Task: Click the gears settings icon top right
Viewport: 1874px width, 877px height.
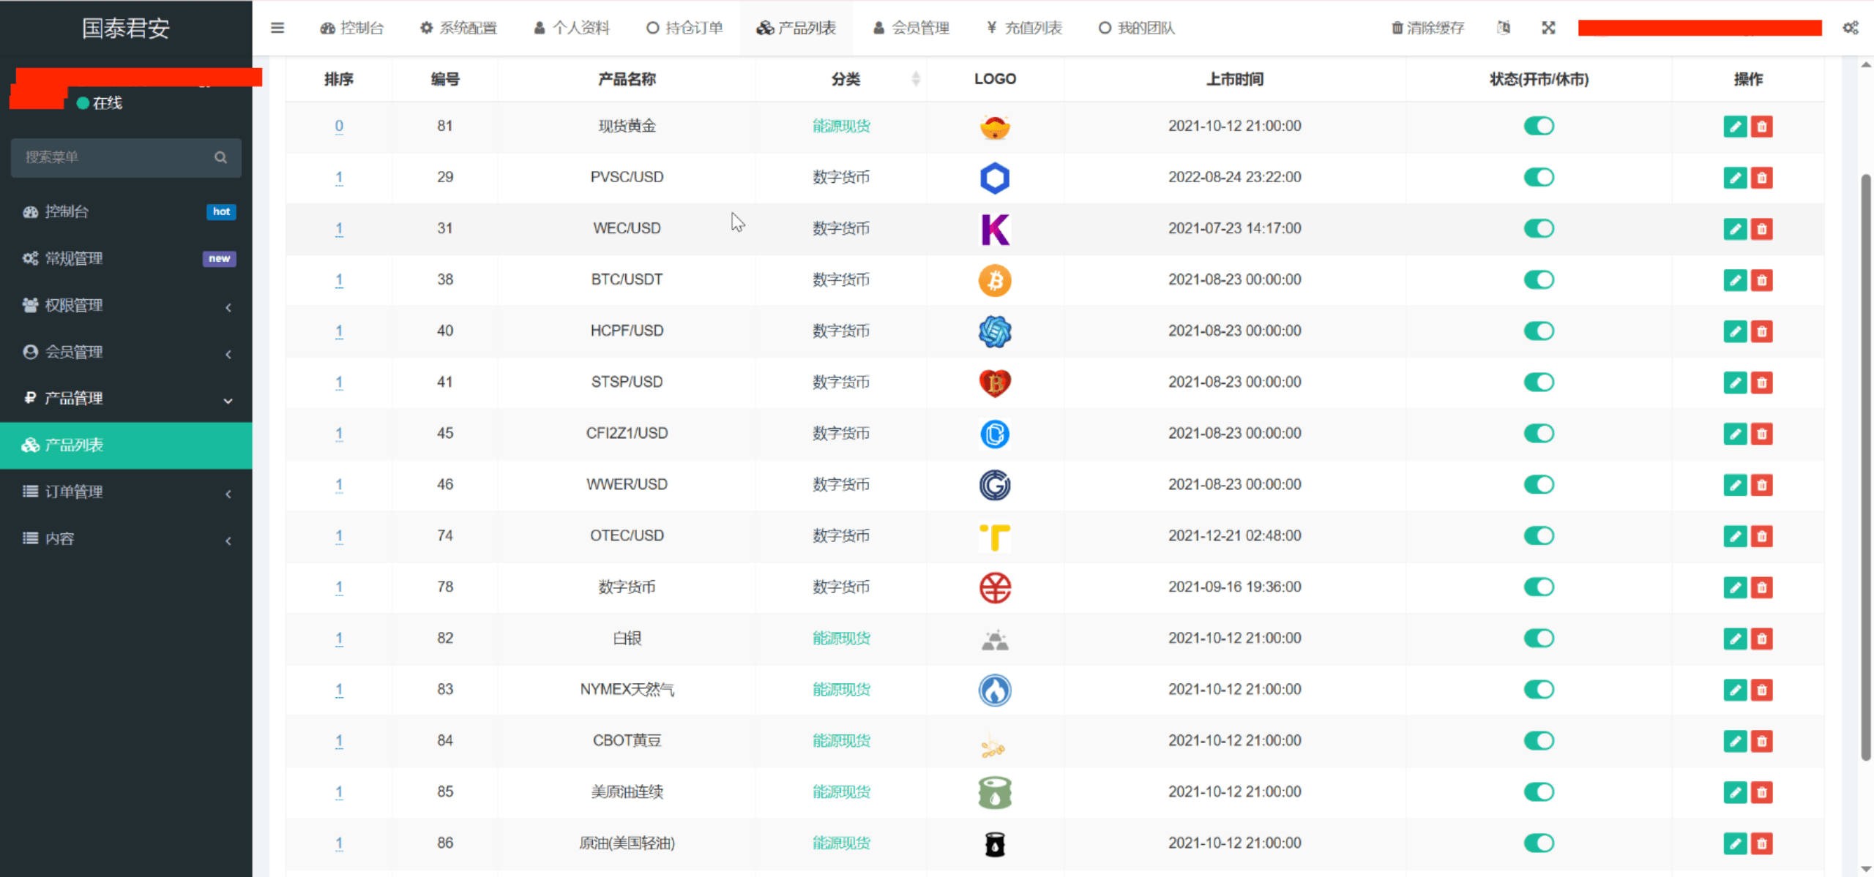Action: (x=1850, y=28)
